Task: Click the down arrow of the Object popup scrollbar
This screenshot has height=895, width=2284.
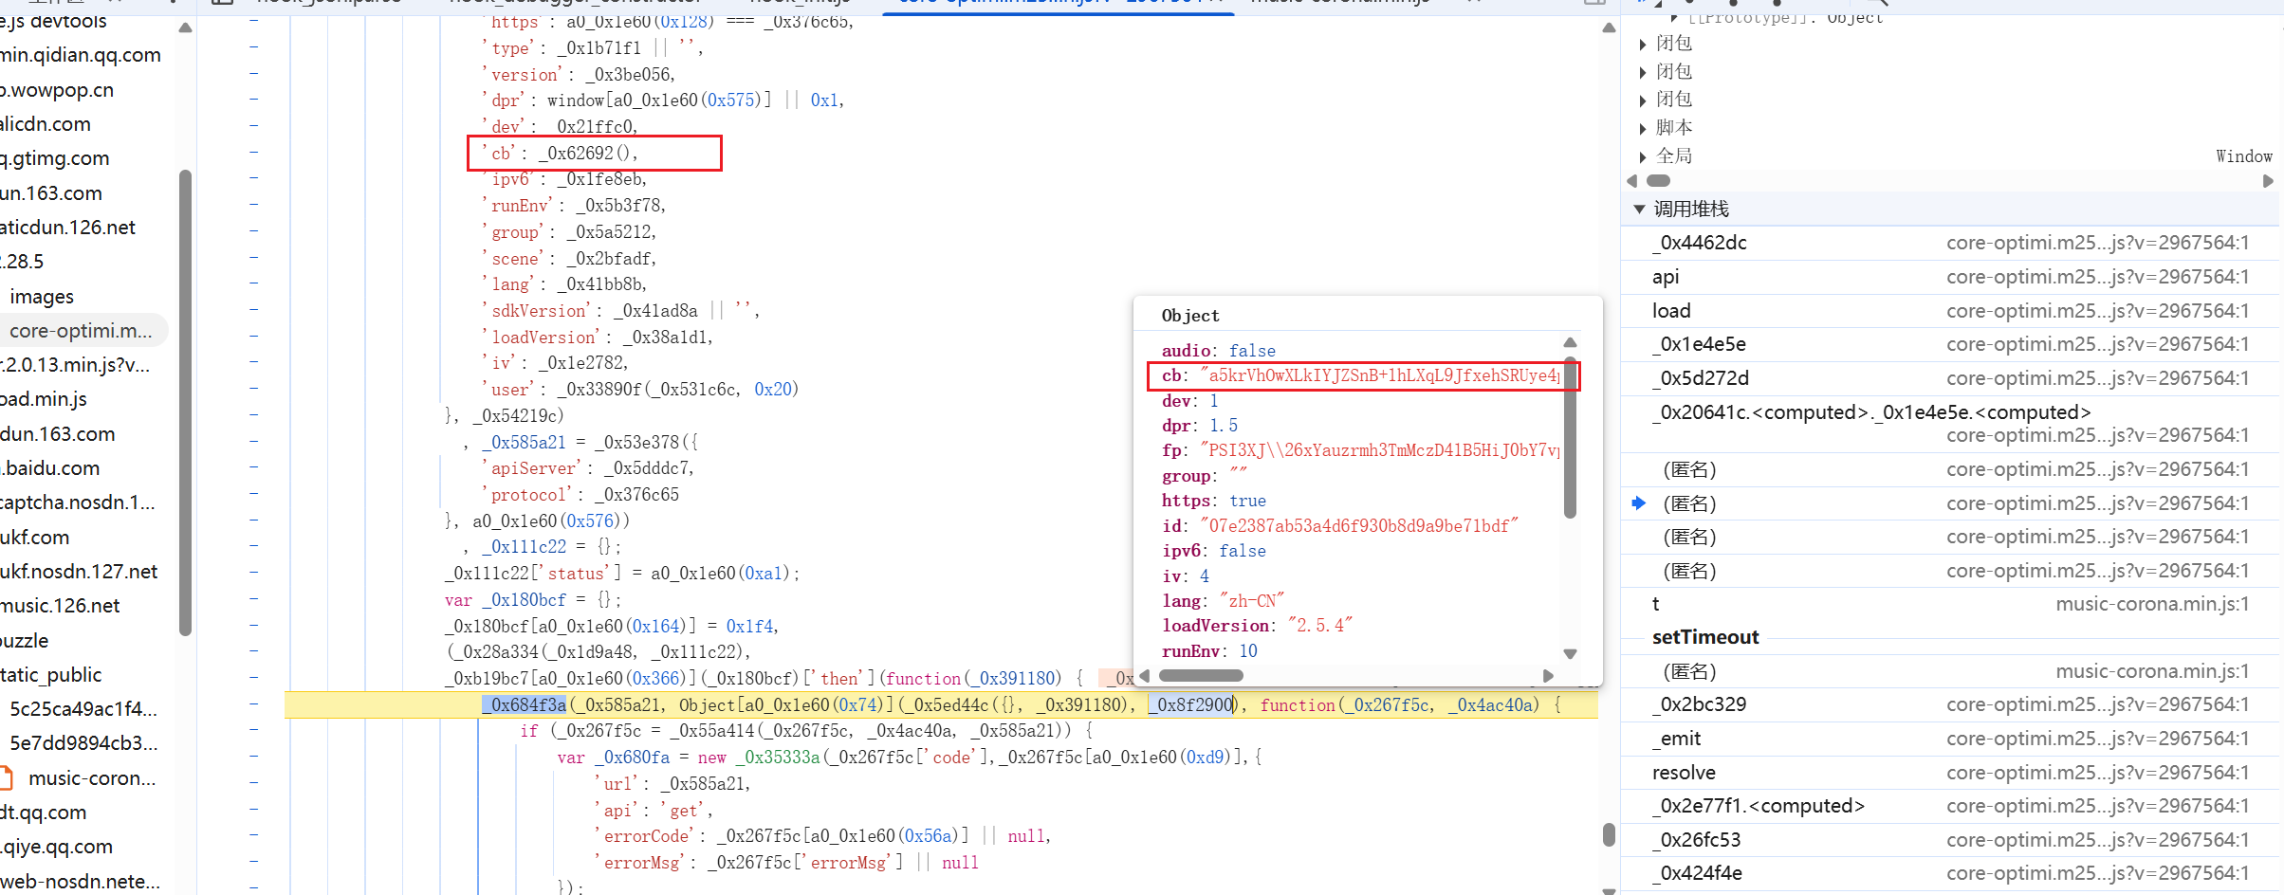Action: [1570, 653]
